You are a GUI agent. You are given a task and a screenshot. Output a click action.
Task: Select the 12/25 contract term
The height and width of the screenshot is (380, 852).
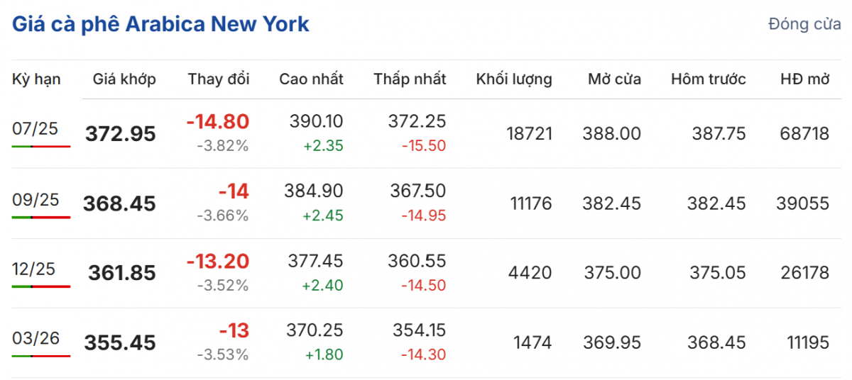pos(35,269)
